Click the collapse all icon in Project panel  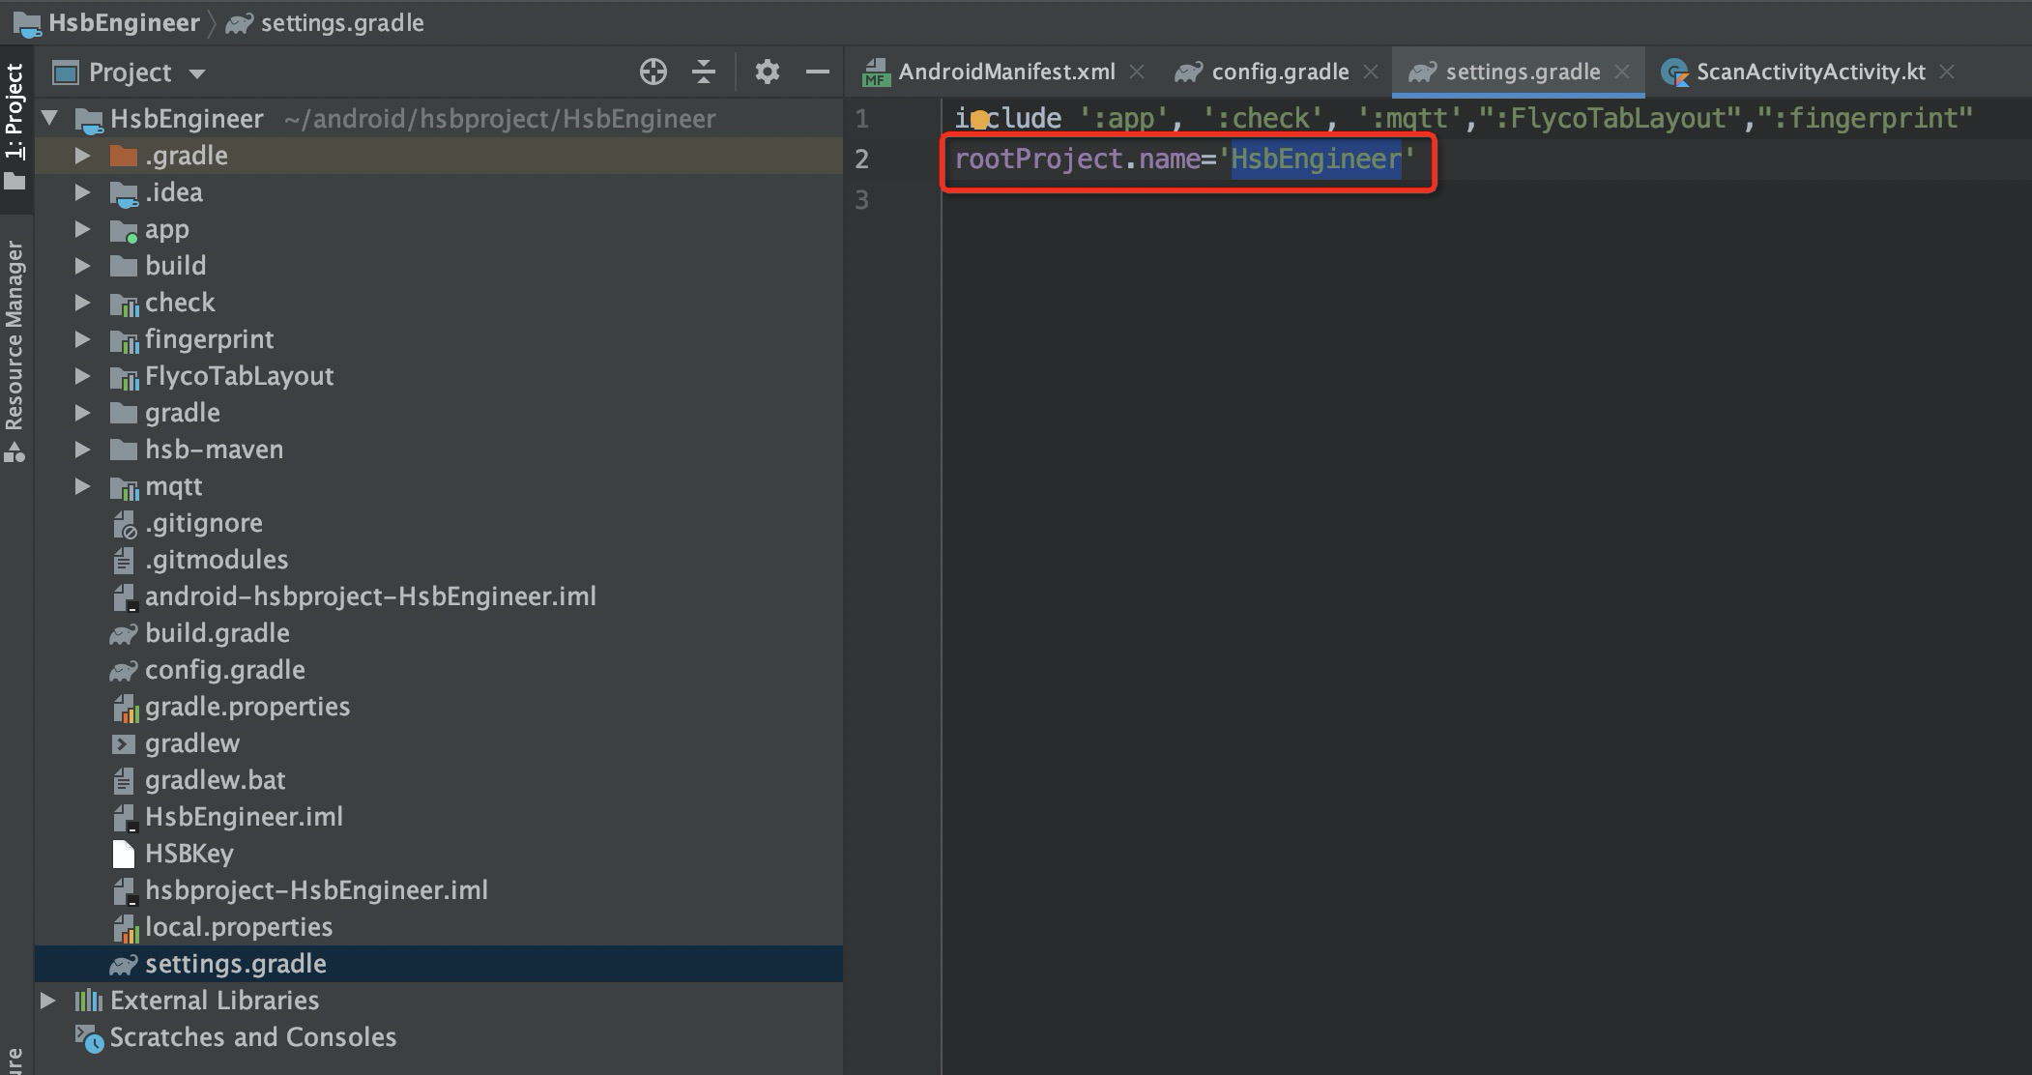pyautogui.click(x=704, y=72)
